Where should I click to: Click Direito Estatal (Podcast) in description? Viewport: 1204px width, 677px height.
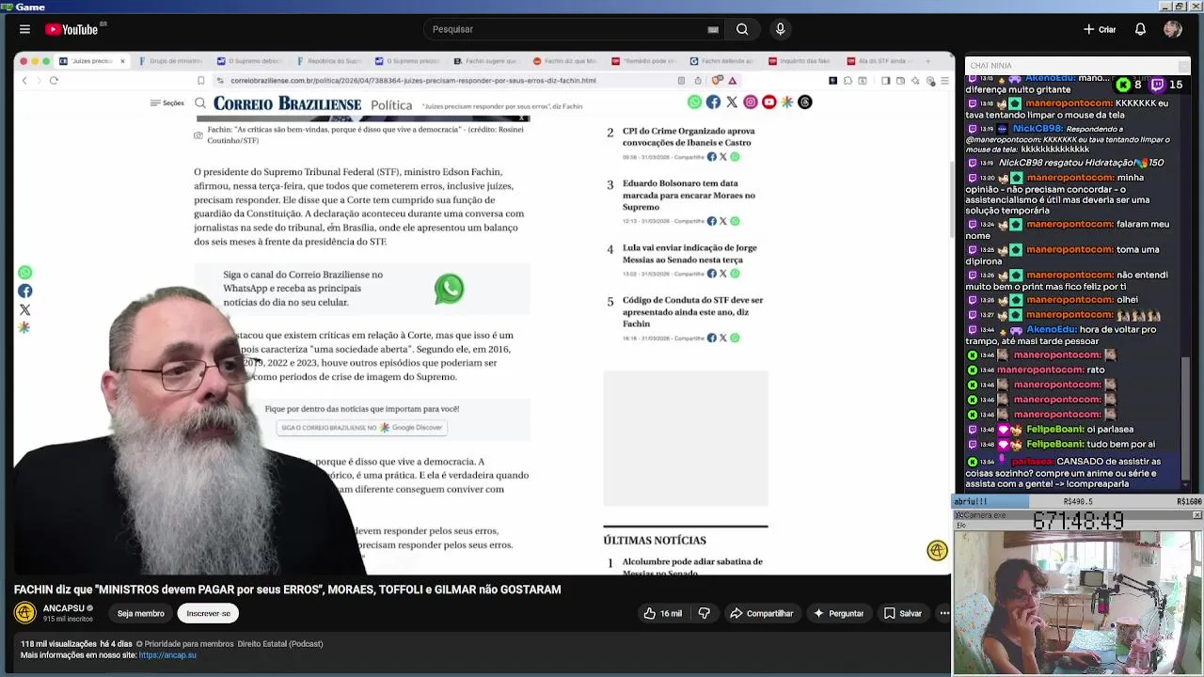click(x=280, y=644)
